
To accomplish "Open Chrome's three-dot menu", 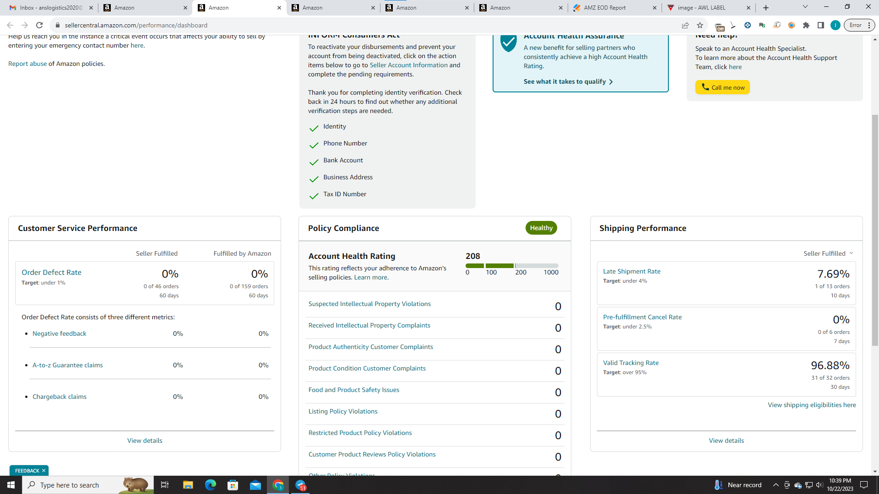I will click(869, 25).
